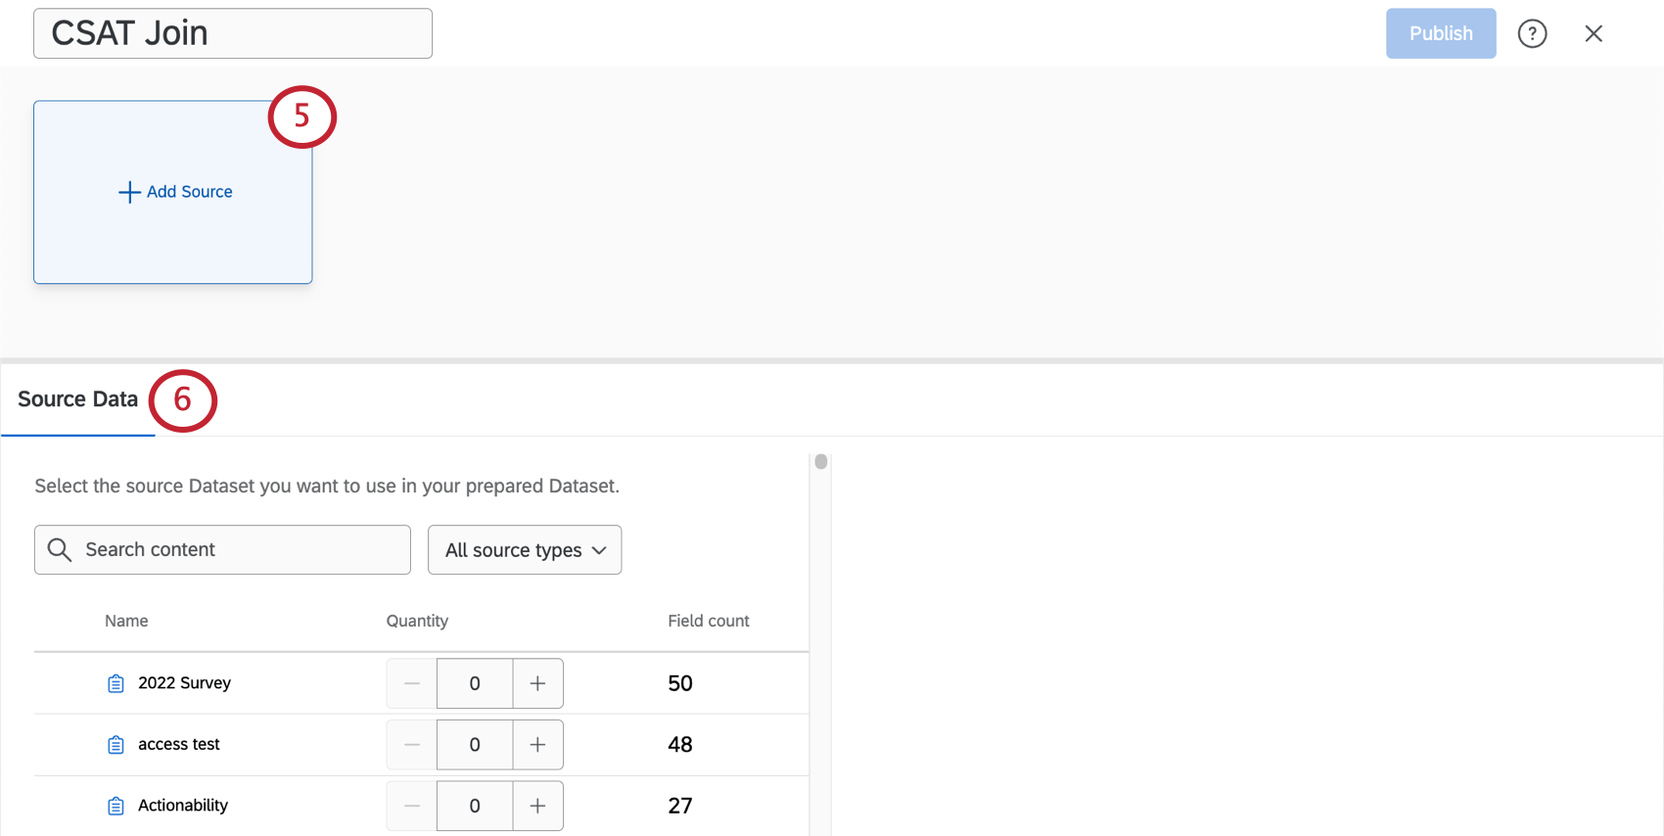Select the Actionability source row name

tap(183, 806)
